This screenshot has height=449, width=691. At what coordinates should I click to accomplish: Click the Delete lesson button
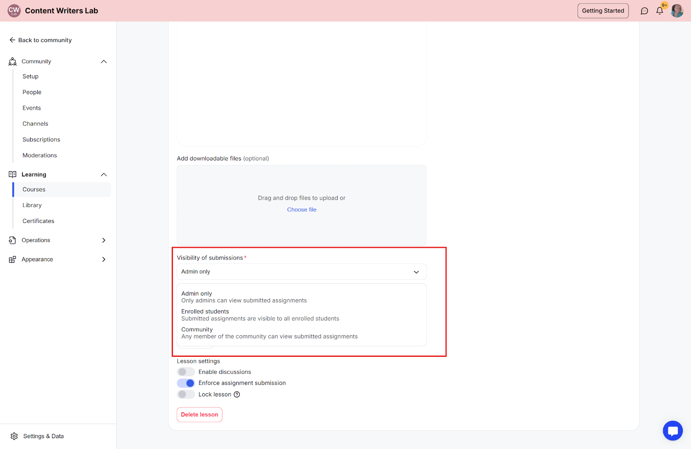pos(200,415)
